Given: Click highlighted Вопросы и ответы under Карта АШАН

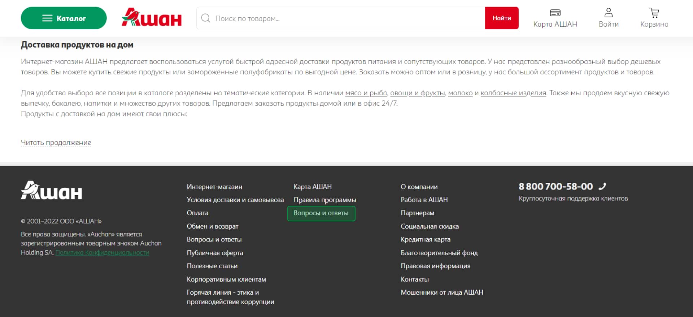Looking at the screenshot, I should [321, 213].
